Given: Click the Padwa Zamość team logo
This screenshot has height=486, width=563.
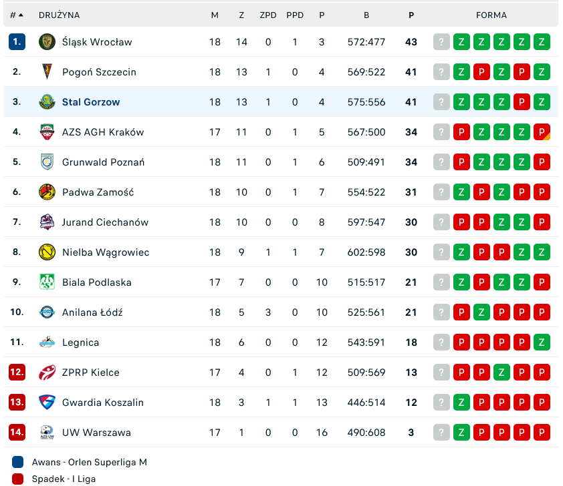Looking at the screenshot, I should pyautogui.click(x=47, y=192).
